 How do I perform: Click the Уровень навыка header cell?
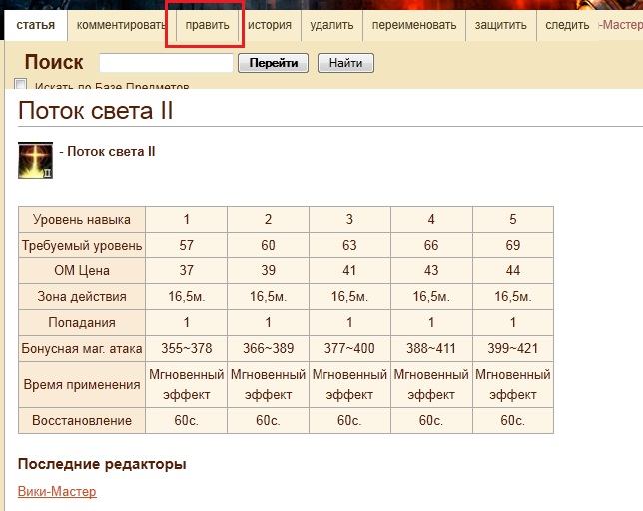tap(82, 219)
